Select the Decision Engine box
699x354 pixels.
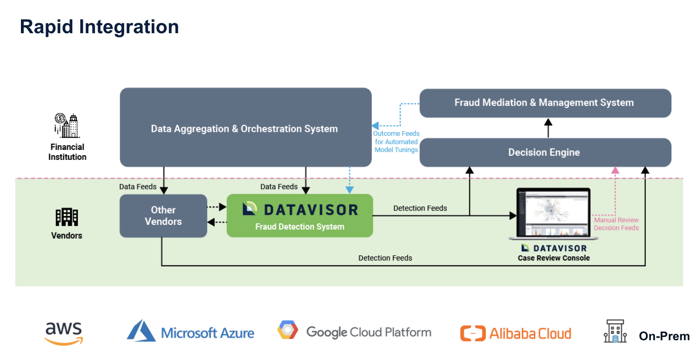click(x=545, y=152)
